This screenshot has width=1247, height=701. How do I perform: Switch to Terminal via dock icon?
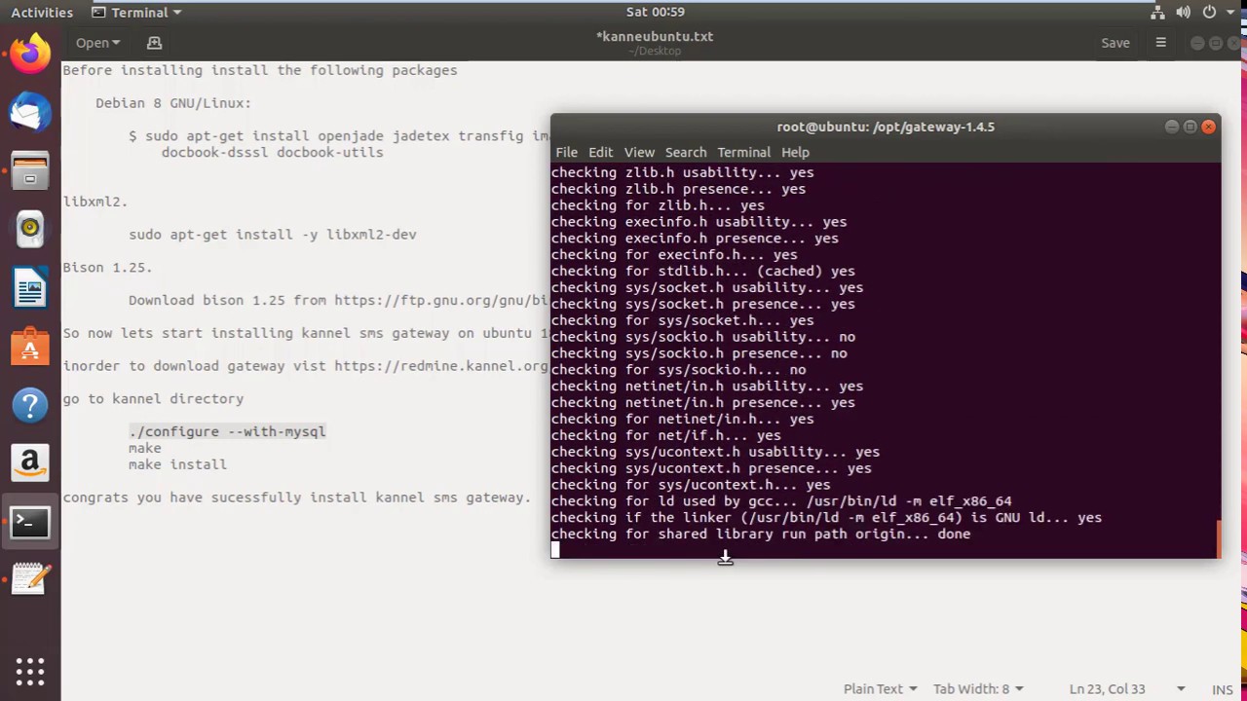point(30,523)
